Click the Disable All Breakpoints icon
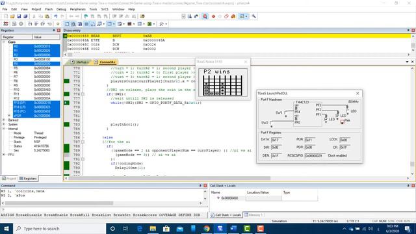The image size is (416, 234). [226, 16]
